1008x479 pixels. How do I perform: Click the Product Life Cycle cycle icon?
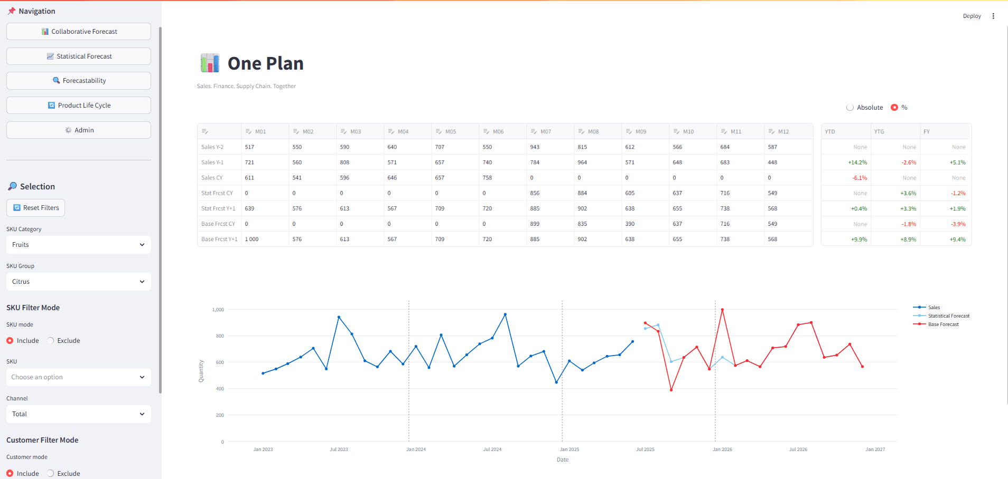pos(51,105)
